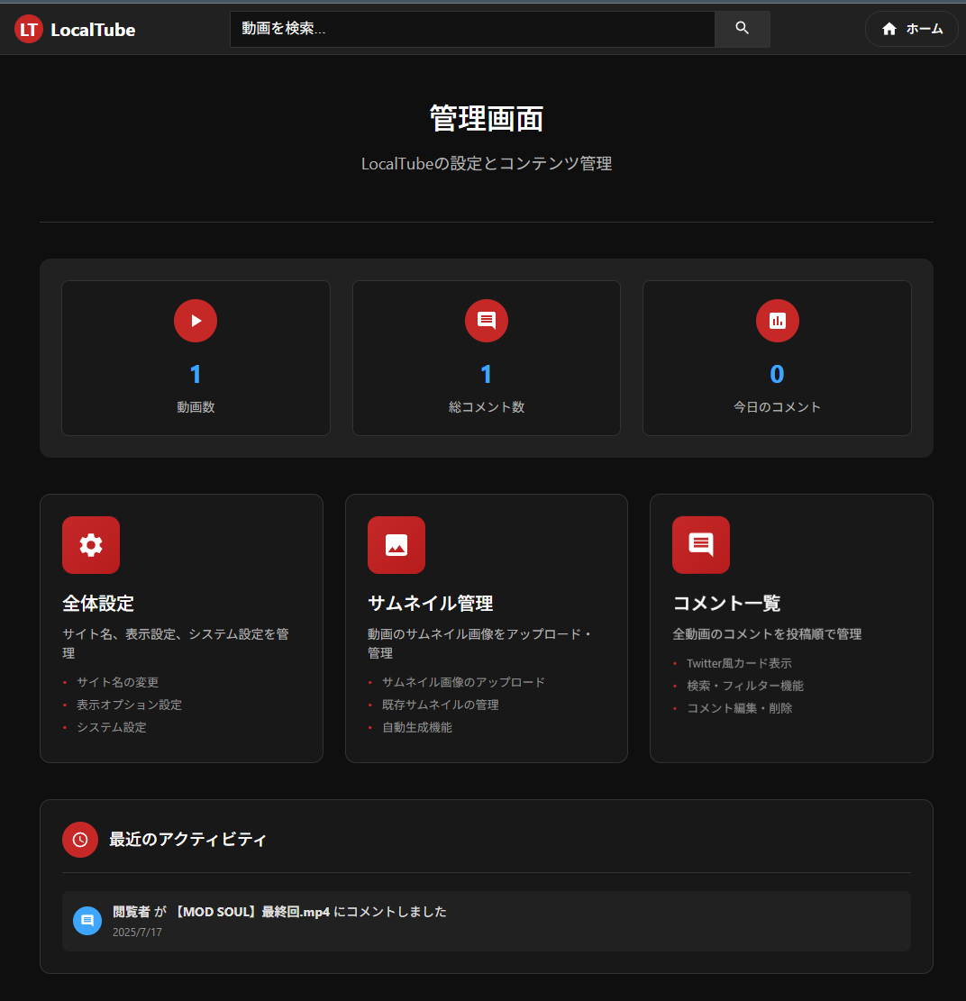Click システム設定 list item

click(x=112, y=727)
